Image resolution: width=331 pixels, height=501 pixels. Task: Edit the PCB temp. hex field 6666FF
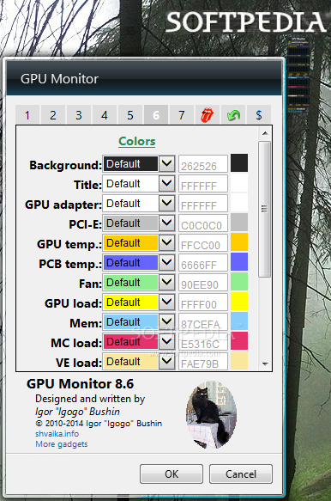203,263
